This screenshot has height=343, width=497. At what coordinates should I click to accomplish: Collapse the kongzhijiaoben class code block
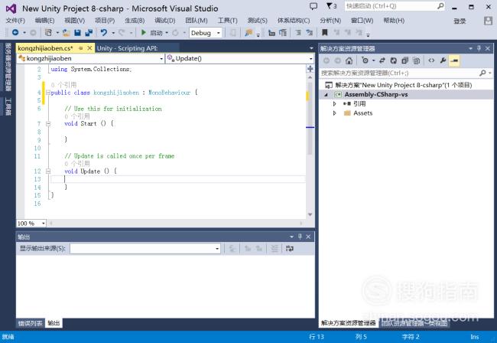click(x=48, y=93)
